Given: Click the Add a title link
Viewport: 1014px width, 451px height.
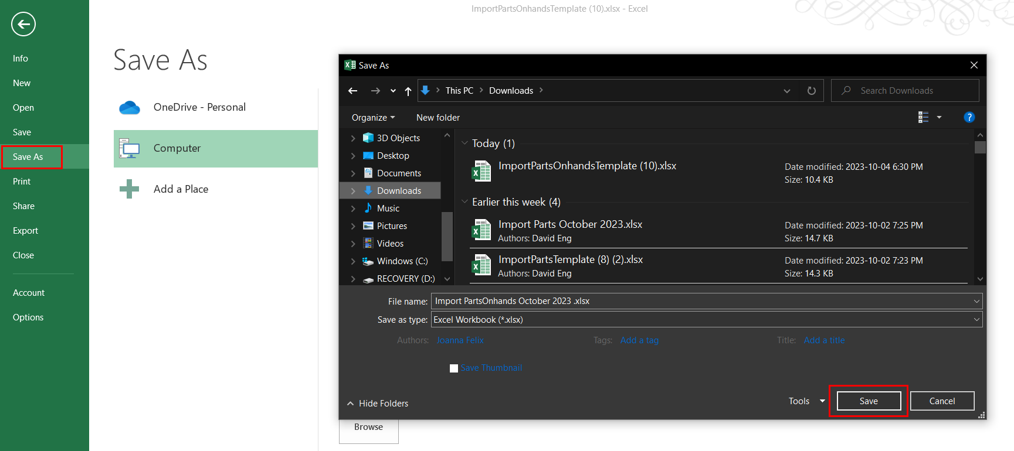Looking at the screenshot, I should 824,340.
